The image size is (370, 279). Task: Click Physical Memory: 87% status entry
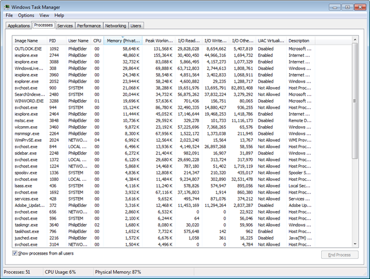coord(118,272)
